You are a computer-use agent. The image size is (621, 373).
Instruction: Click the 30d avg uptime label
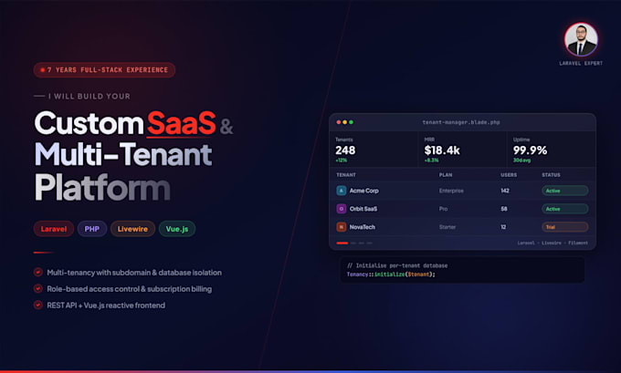(x=521, y=161)
